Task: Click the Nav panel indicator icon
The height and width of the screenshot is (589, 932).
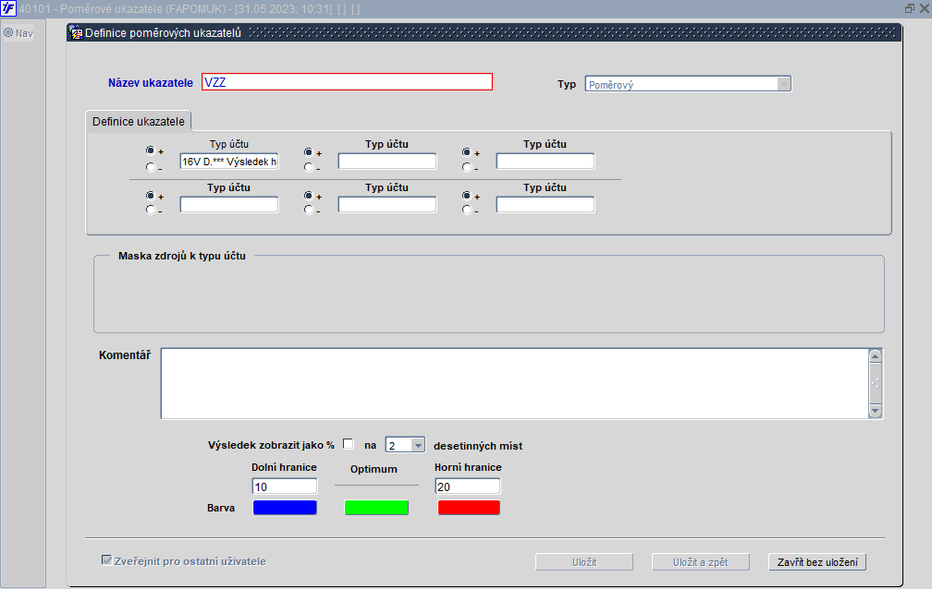Action: click(8, 32)
